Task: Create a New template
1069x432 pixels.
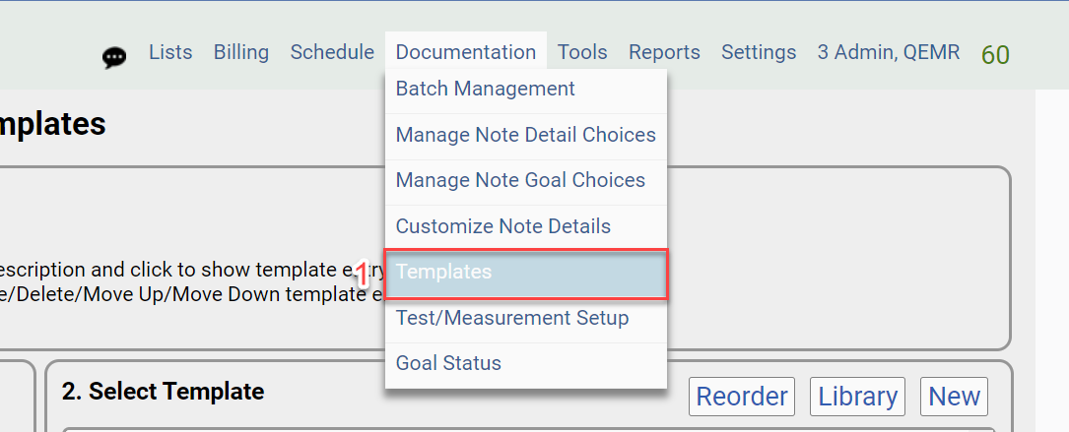Action: pos(954,397)
